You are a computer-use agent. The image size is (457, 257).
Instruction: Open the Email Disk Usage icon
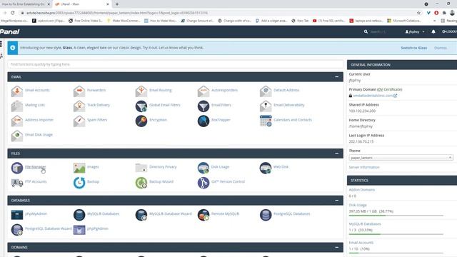point(17,136)
